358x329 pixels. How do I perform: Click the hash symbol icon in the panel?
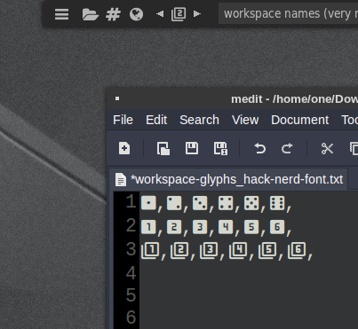[x=113, y=14]
